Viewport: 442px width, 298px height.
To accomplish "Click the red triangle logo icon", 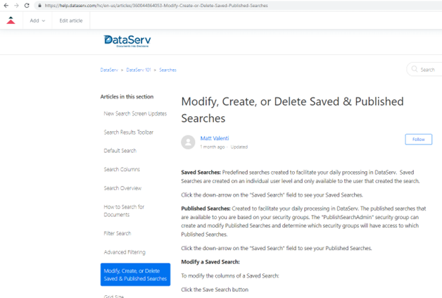I will [11, 20].
